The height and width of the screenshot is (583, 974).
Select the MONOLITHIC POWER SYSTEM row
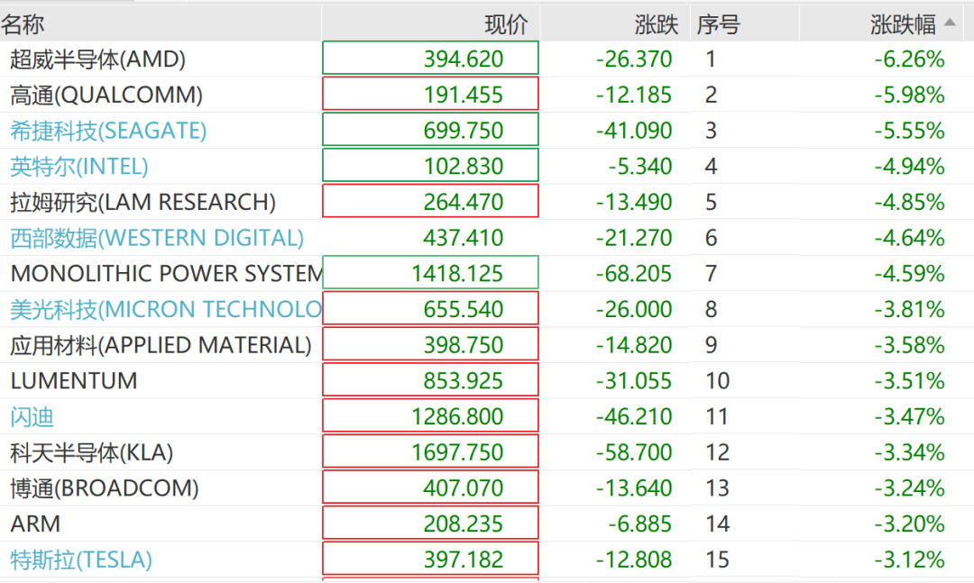click(487, 273)
